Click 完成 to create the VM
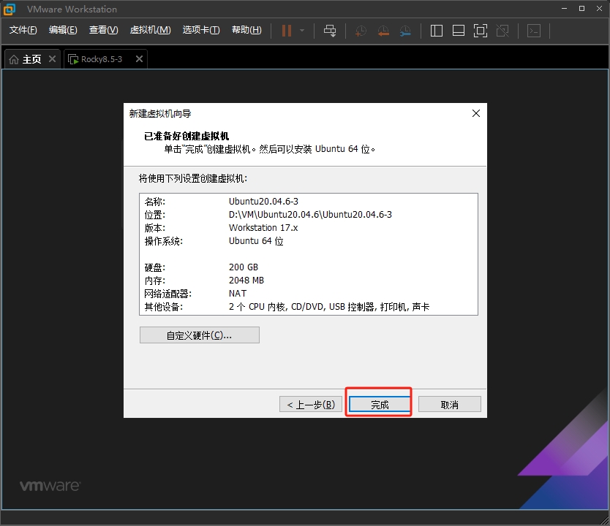Viewport: 610px width, 526px height. point(380,405)
